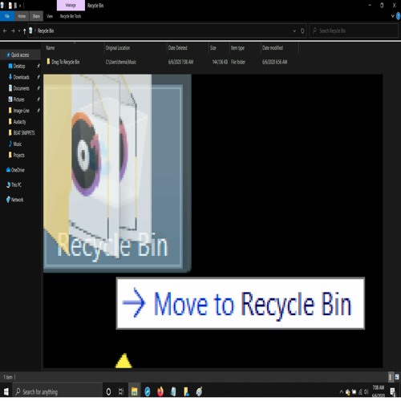Screen dimensions: 401x401
Task: Go forward with the Forward arrow
Action: (13, 31)
